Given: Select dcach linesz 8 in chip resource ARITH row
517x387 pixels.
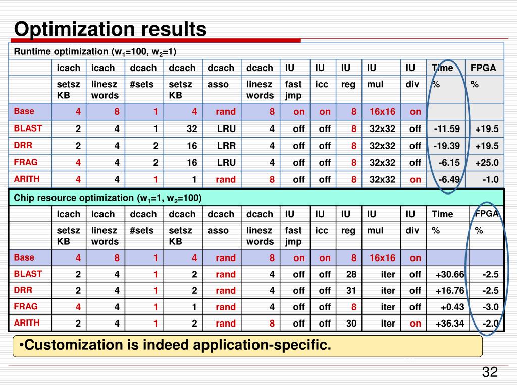Looking at the screenshot, I should [272, 324].
